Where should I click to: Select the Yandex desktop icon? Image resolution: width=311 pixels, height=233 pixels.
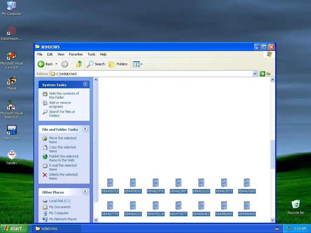pos(12,157)
